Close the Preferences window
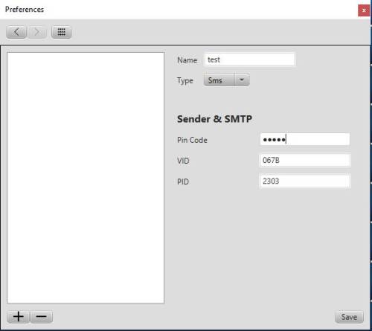The image size is (372, 331). click(364, 10)
